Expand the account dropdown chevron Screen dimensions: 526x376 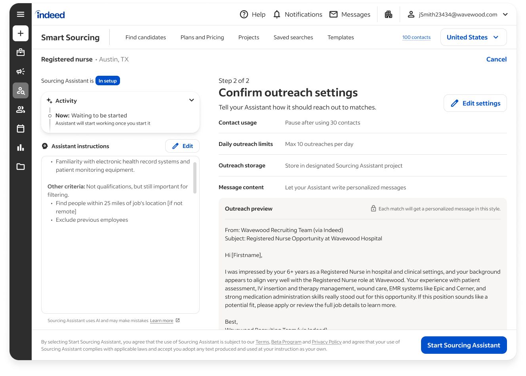(x=505, y=14)
